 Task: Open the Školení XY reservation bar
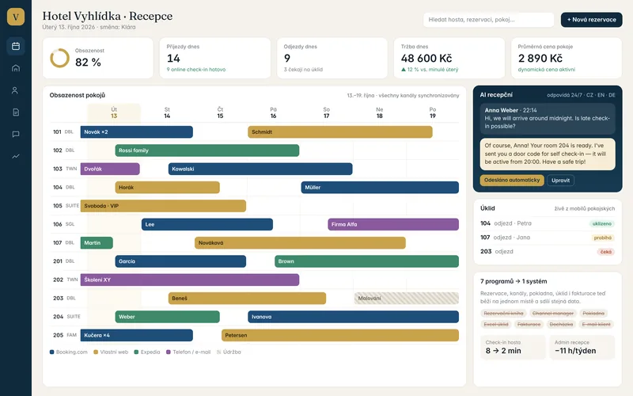point(190,280)
